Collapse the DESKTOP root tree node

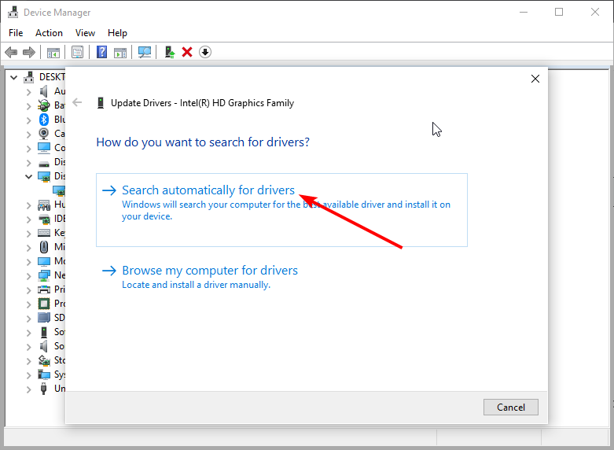click(x=14, y=77)
